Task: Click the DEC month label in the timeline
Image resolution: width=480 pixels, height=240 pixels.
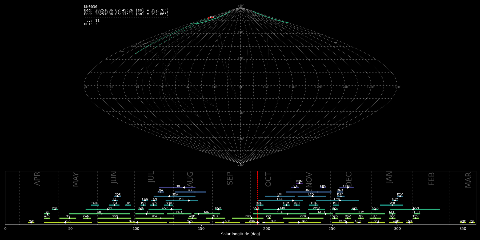Action: [x=349, y=179]
